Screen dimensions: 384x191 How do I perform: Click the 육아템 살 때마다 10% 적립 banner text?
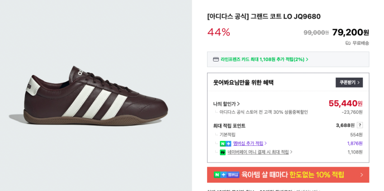[293, 175]
